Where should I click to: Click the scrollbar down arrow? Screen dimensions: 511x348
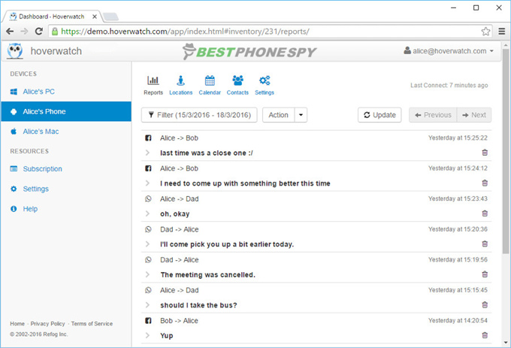pyautogui.click(x=506, y=343)
